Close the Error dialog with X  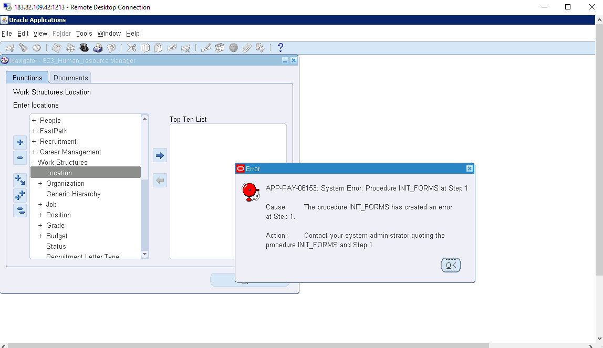coord(469,168)
